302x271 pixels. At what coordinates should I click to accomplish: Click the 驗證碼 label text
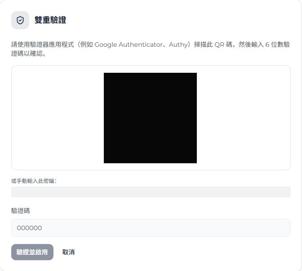pyautogui.click(x=20, y=211)
